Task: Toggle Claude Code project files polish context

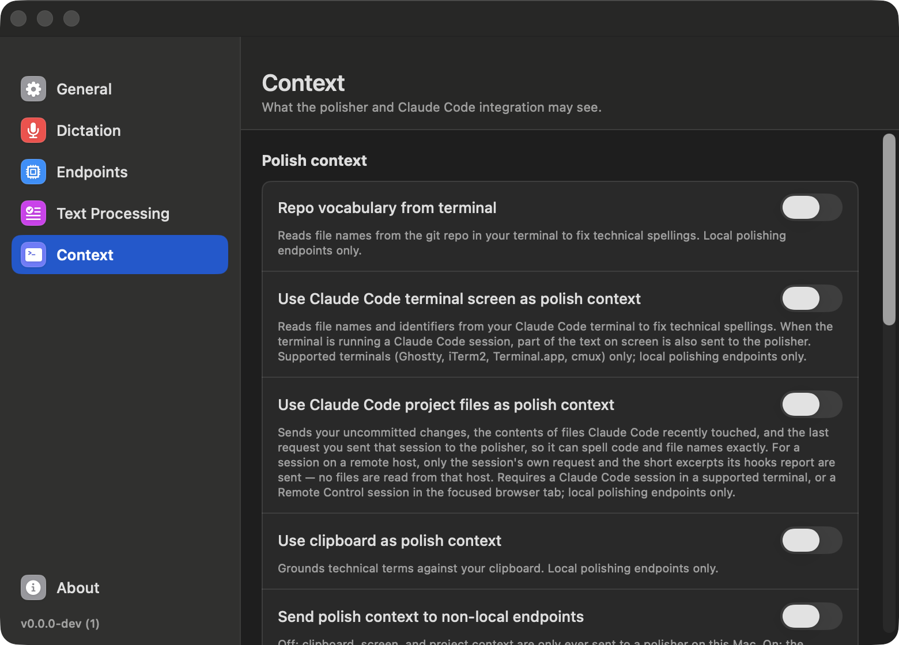Action: pos(811,404)
